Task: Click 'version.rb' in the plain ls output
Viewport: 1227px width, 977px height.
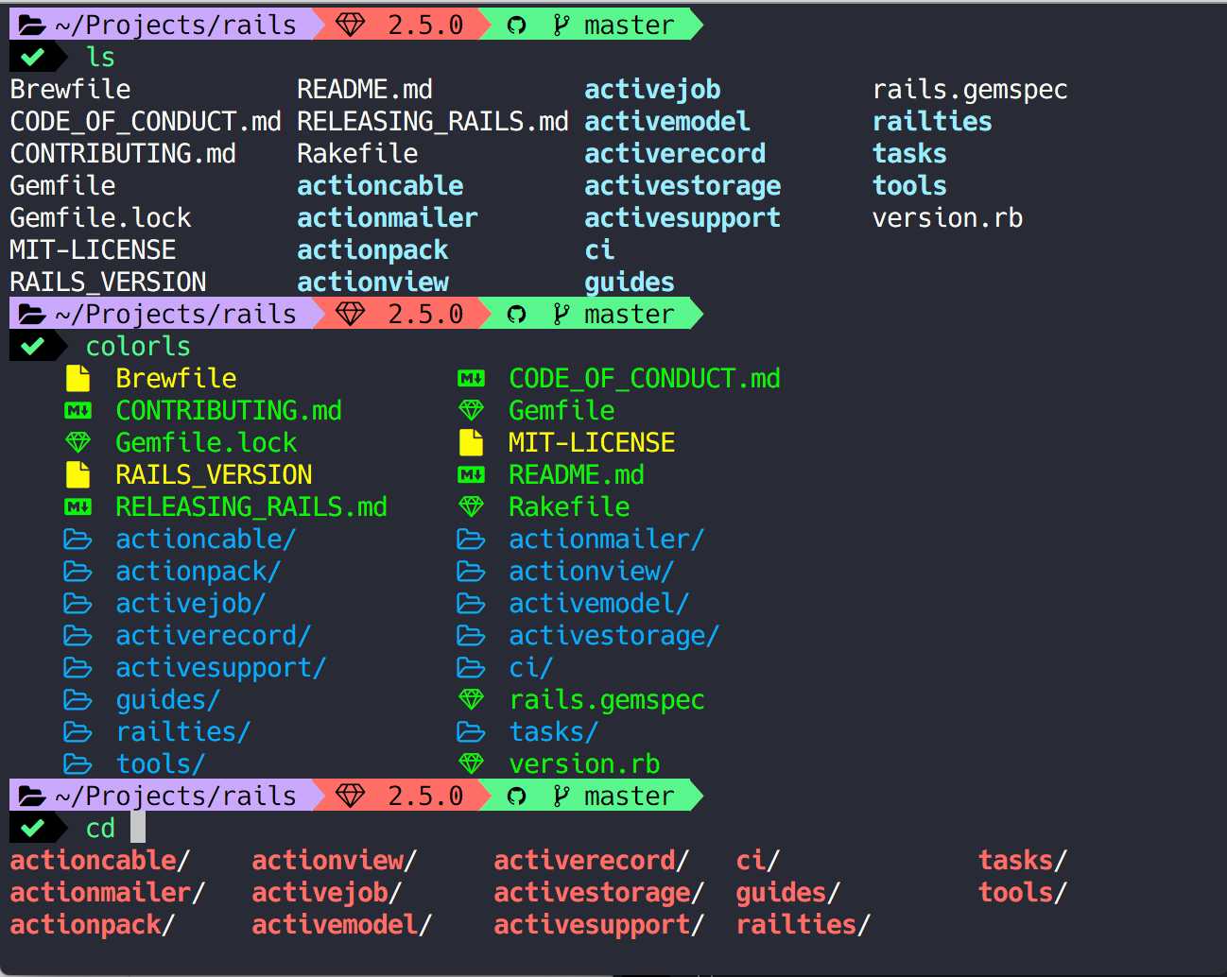Action: 947,218
